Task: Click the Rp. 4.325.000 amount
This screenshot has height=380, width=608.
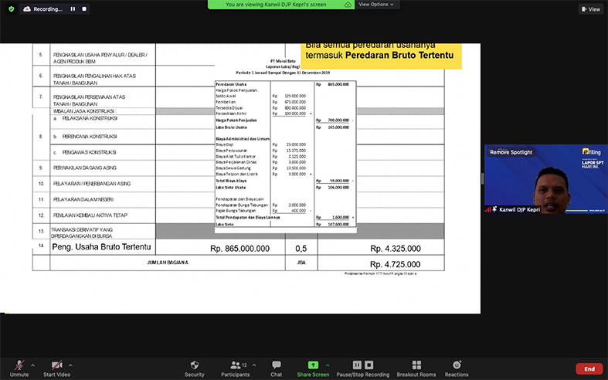Action: pyautogui.click(x=395, y=249)
